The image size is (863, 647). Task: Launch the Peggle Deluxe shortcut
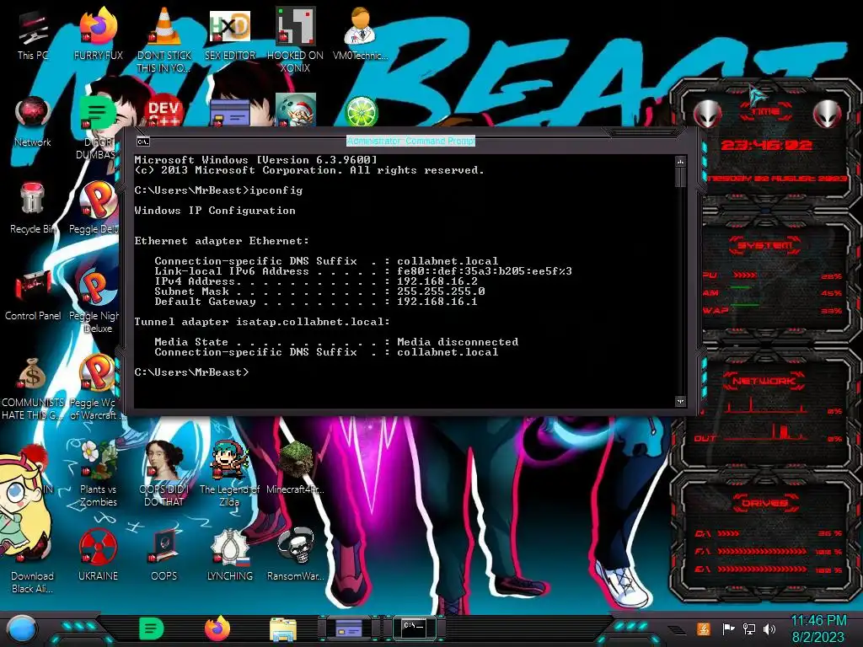97,208
